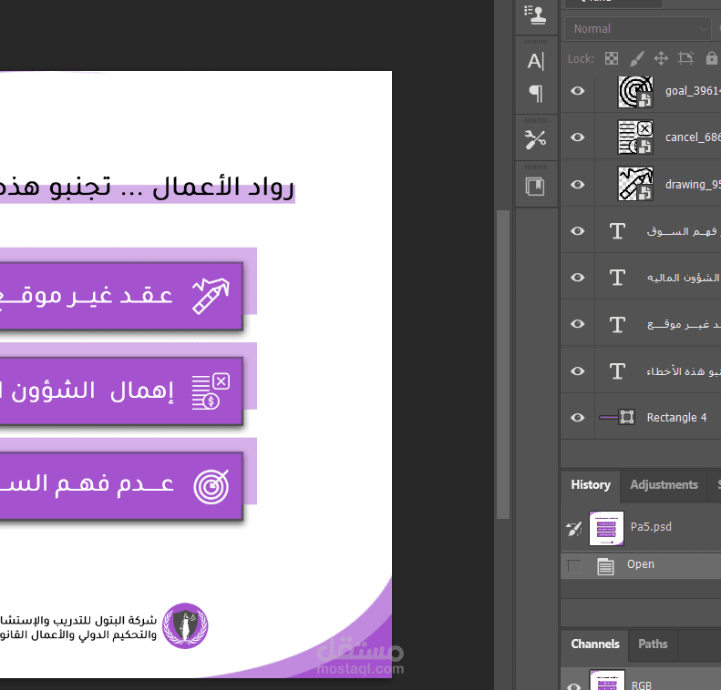Hide the cancel_686 layer

[x=578, y=137]
